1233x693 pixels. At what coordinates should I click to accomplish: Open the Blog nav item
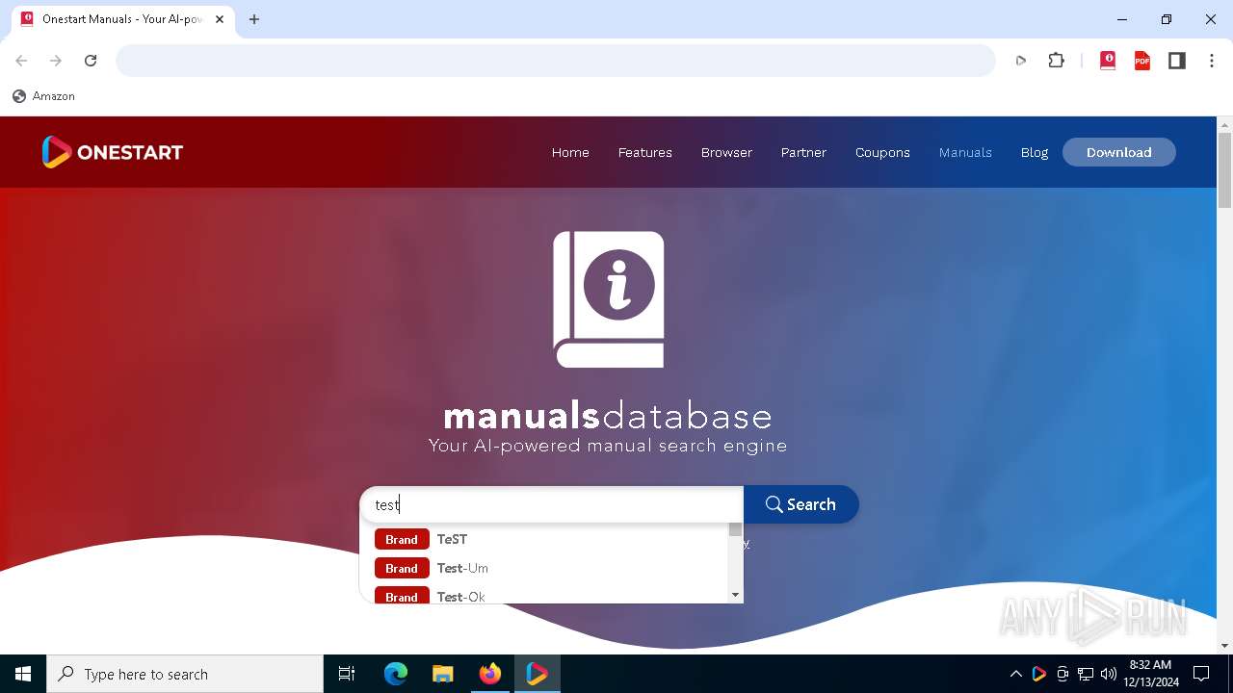[x=1035, y=152]
